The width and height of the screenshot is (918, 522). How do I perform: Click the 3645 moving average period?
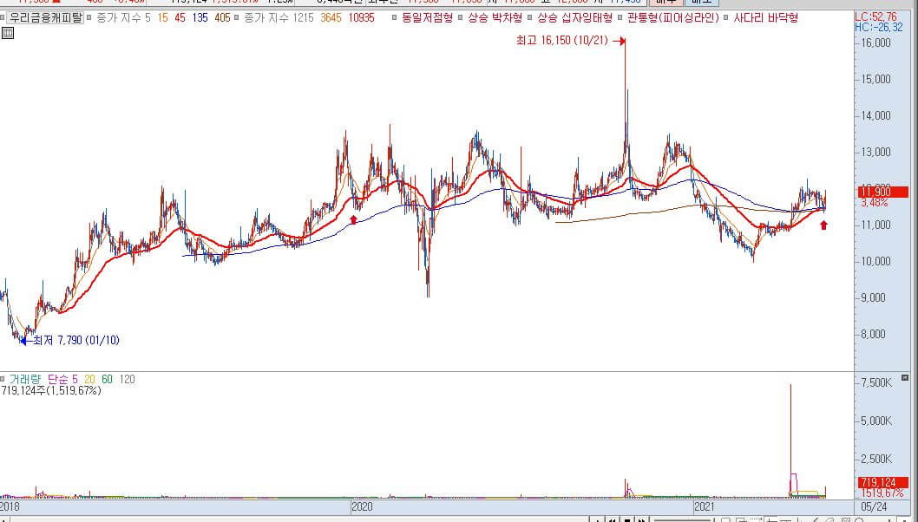tap(331, 17)
